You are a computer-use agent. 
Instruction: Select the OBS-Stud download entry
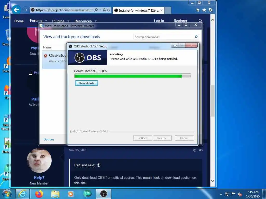(x=55, y=60)
